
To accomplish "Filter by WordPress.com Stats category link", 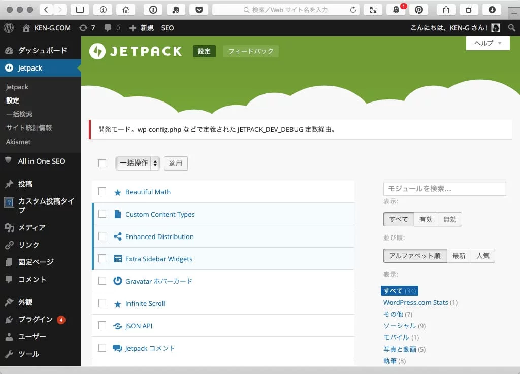I will (415, 302).
